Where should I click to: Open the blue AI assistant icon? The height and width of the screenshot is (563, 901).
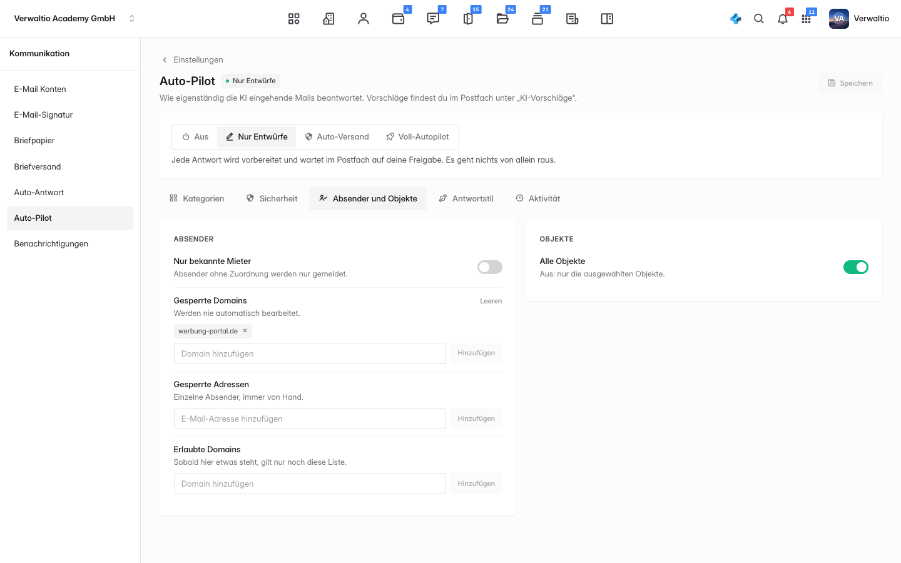[736, 19]
